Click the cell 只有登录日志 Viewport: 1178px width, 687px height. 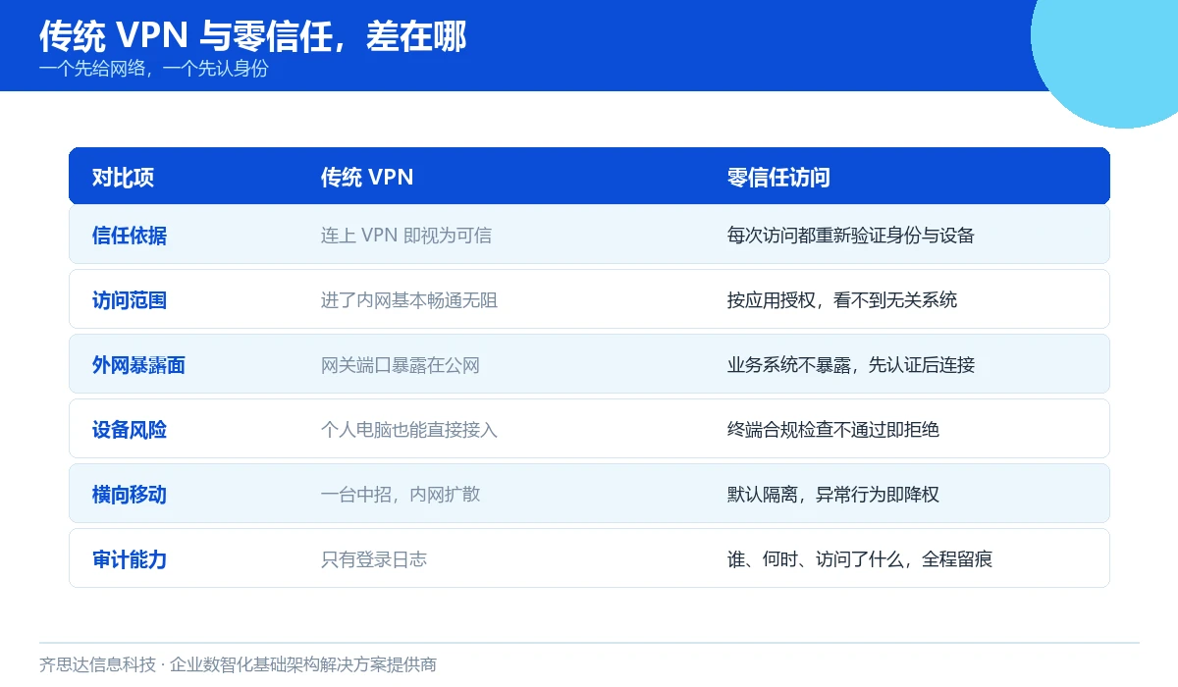click(x=374, y=559)
